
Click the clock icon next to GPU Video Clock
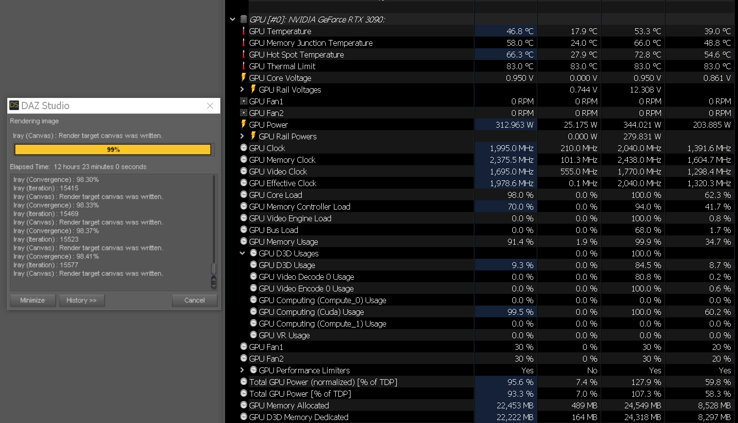click(x=244, y=171)
